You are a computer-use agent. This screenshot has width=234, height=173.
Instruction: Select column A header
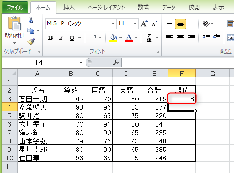click(38, 73)
